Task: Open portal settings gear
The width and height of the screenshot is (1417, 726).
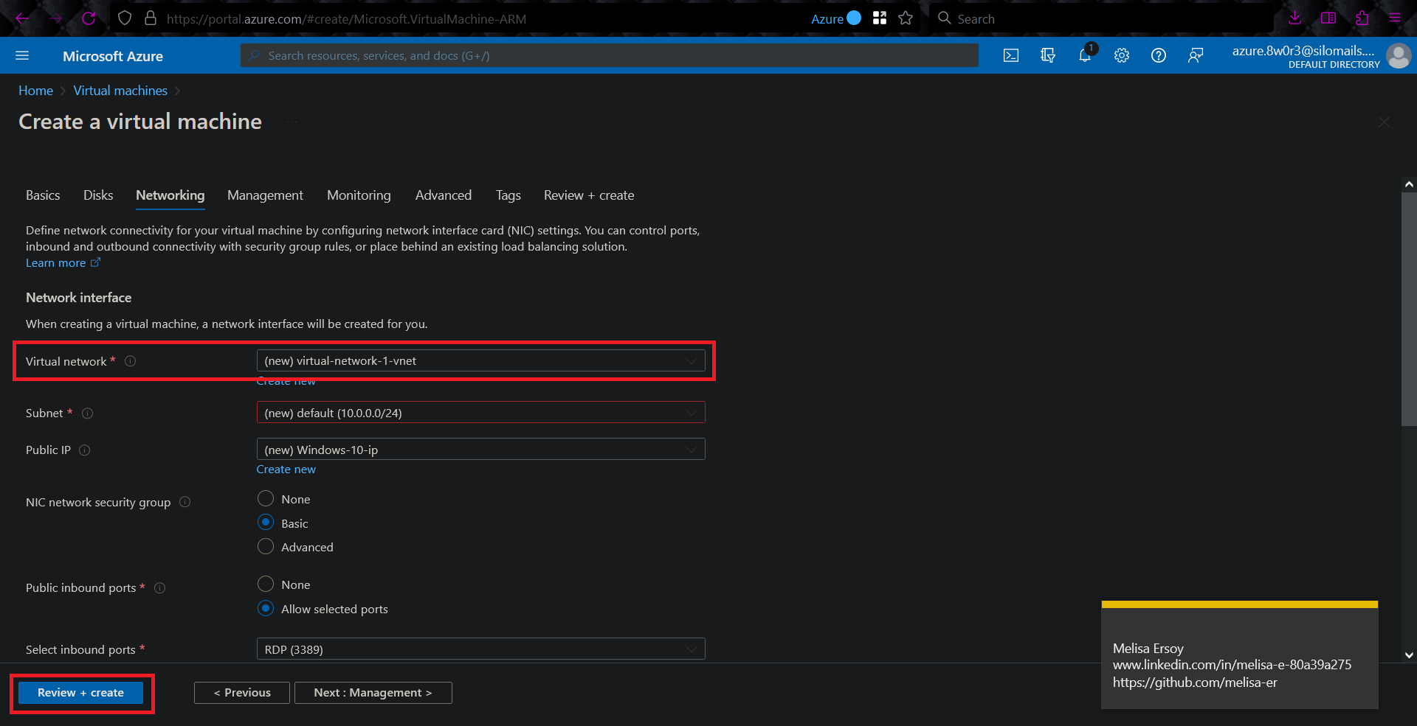Action: pyautogui.click(x=1122, y=56)
